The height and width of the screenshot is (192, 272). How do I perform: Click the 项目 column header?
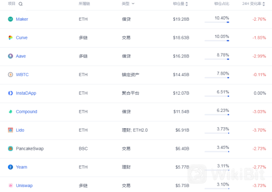[12, 3]
